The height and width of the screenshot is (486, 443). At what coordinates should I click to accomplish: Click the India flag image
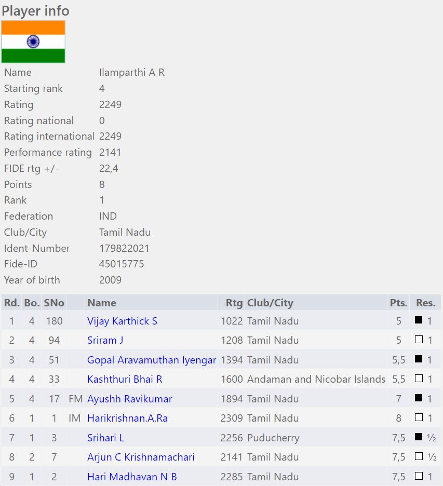33,42
